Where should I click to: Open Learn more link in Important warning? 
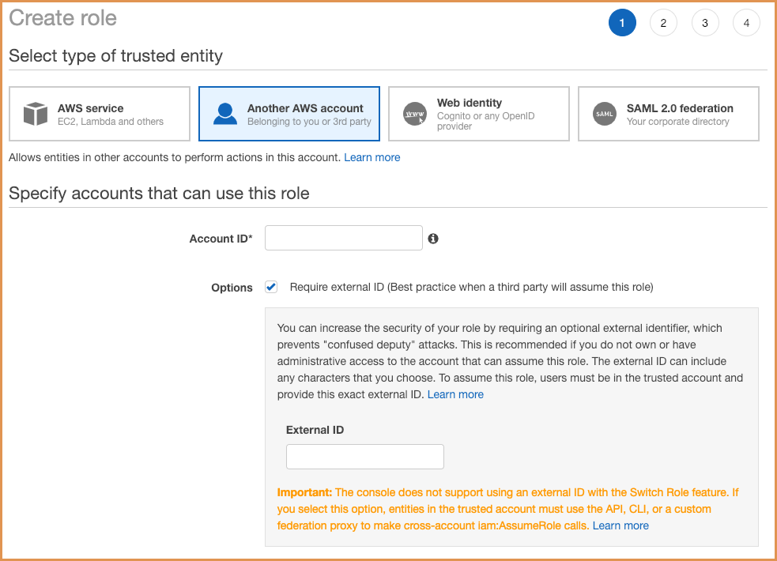(x=620, y=526)
